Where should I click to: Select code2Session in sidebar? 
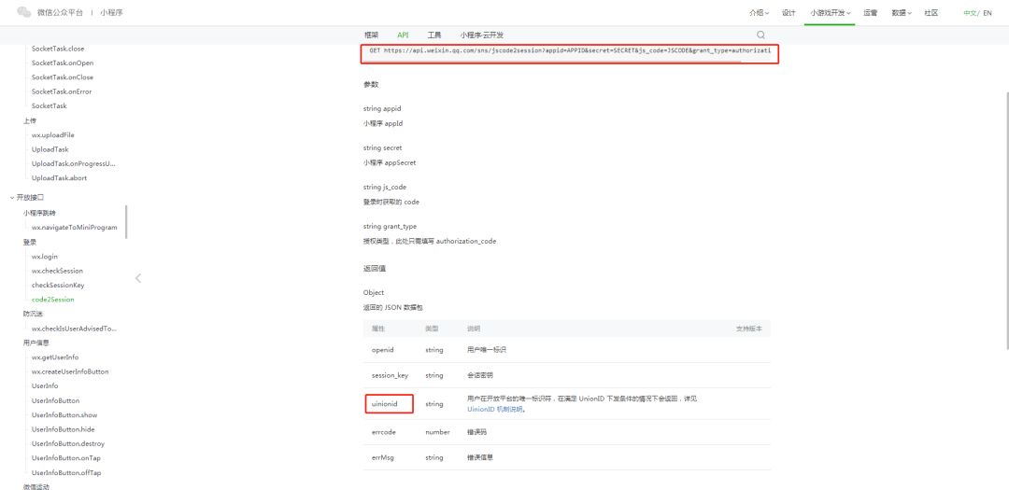tap(52, 299)
